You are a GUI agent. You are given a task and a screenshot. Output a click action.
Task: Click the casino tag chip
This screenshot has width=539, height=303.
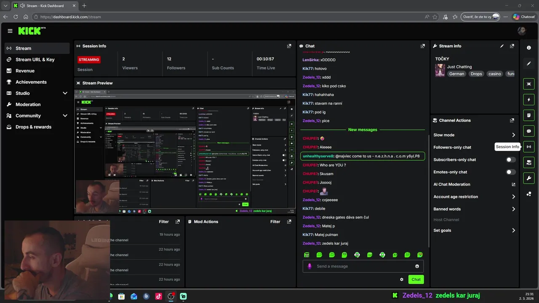tap(495, 74)
